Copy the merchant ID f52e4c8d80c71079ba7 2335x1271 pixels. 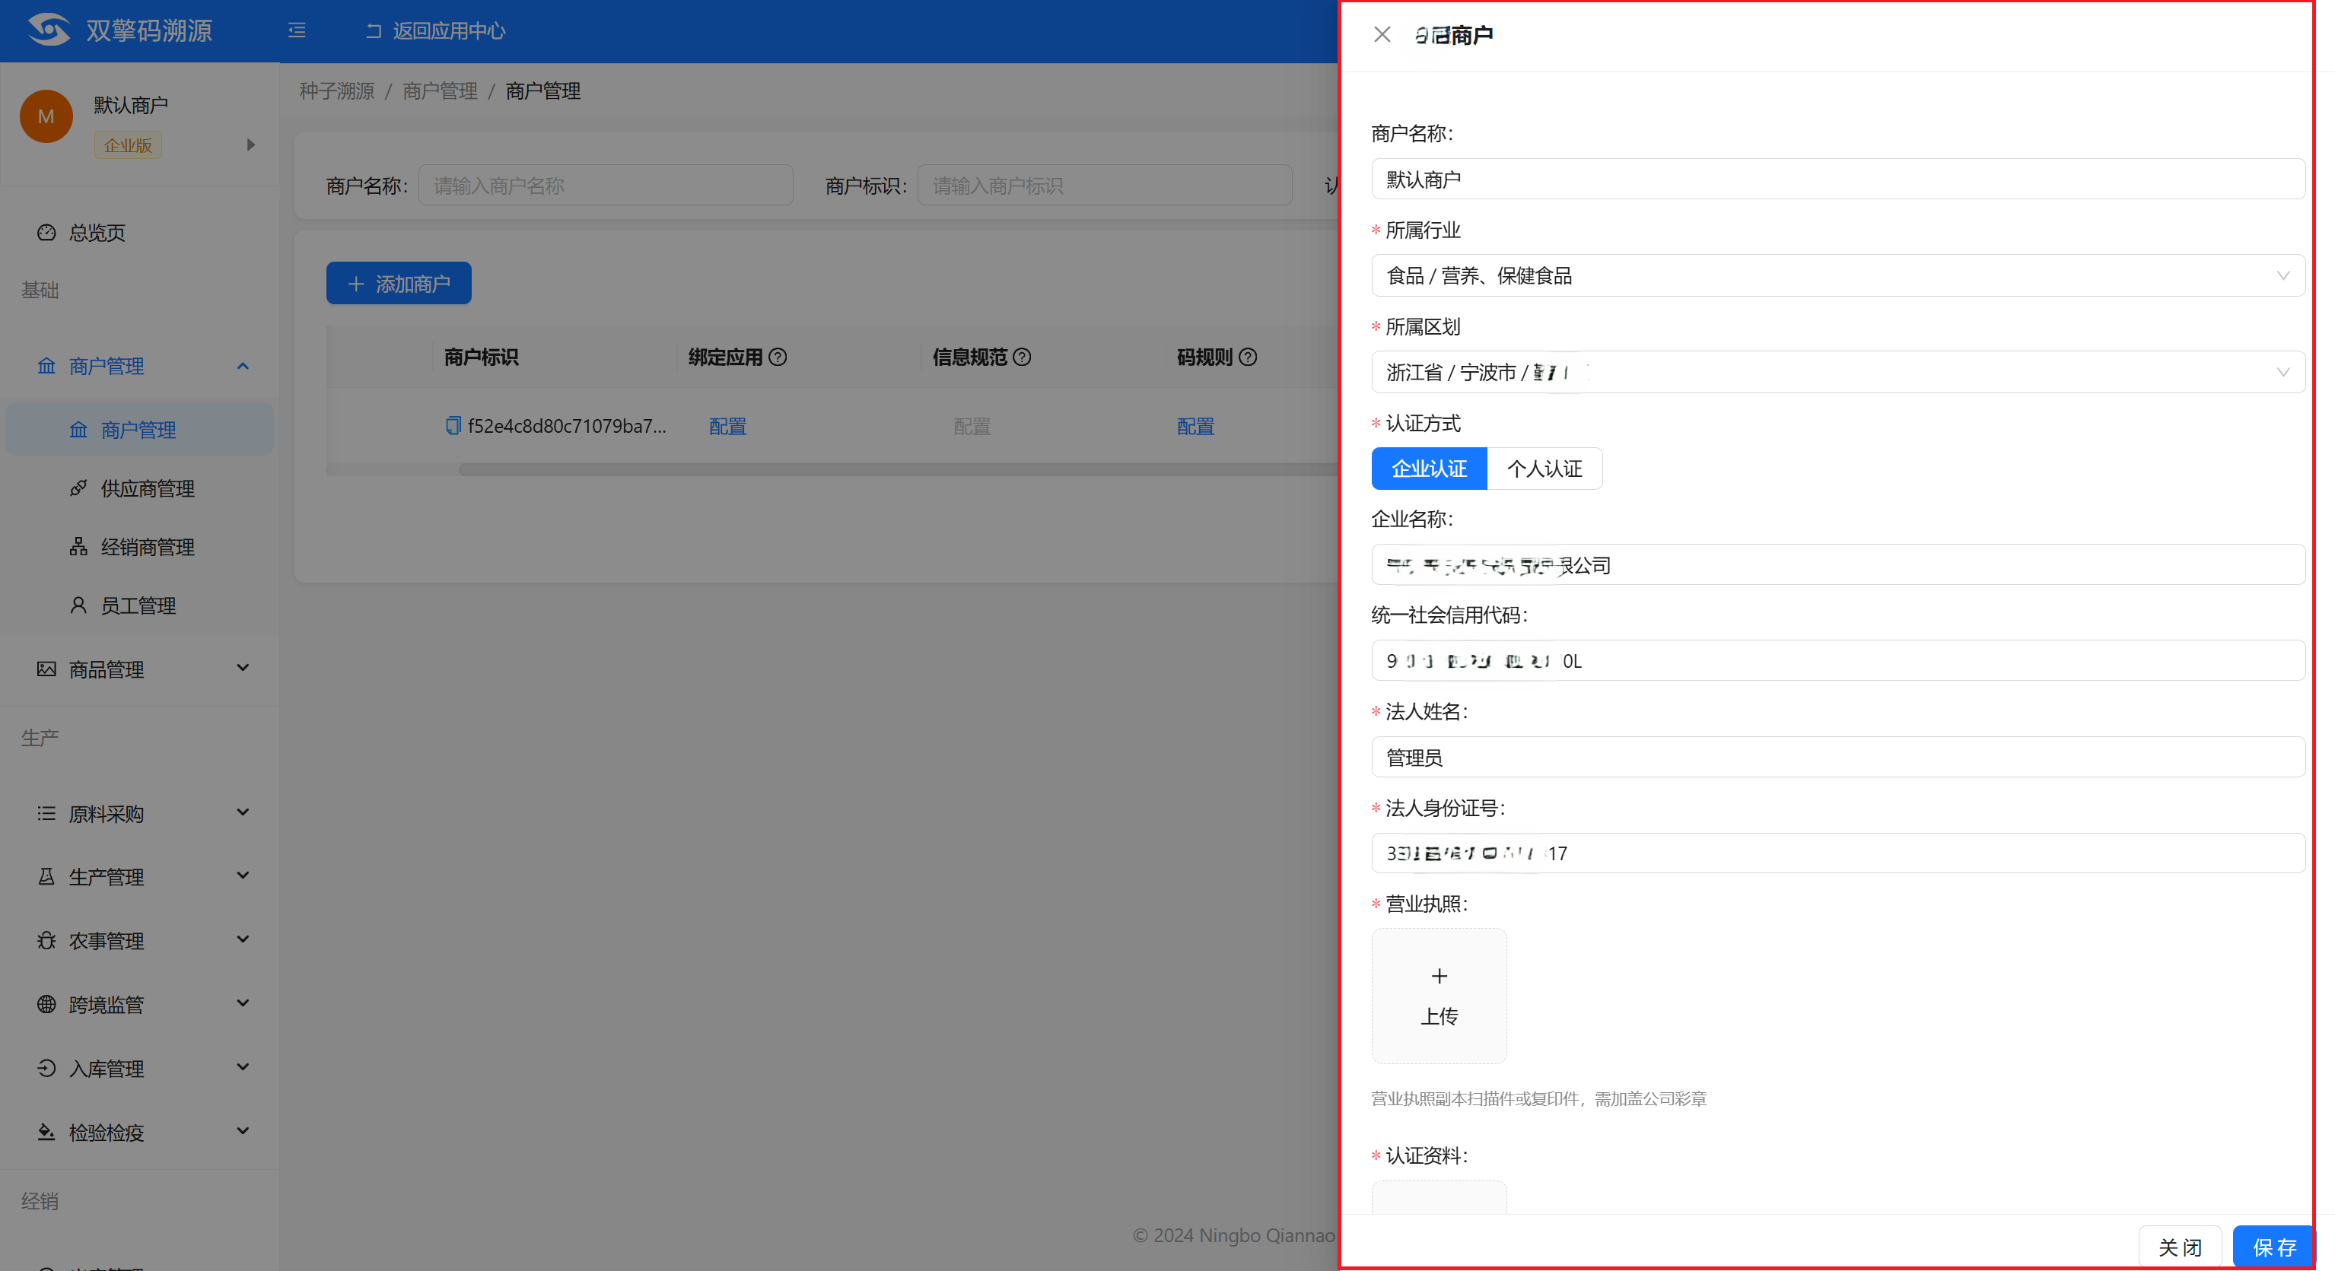point(453,426)
